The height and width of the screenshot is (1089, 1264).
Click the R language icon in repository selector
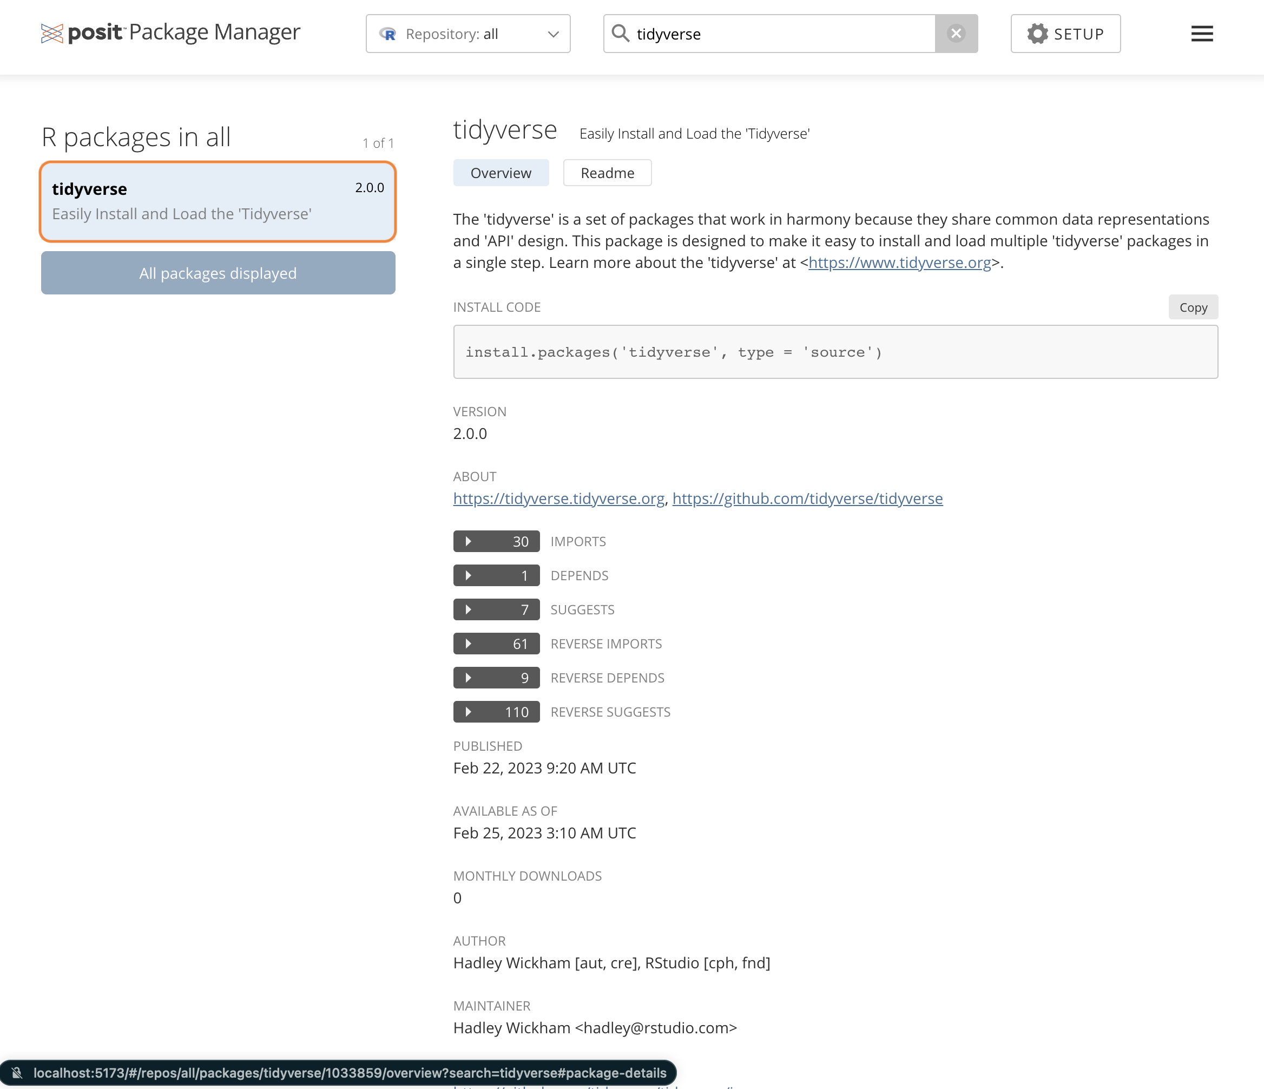(x=387, y=34)
